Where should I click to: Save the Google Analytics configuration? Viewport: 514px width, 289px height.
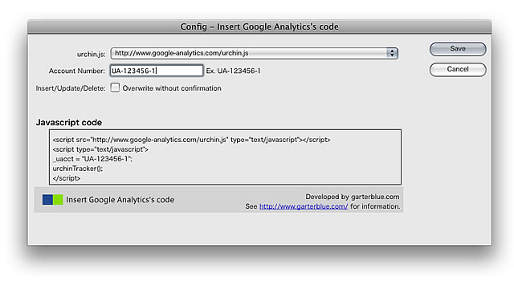(458, 49)
